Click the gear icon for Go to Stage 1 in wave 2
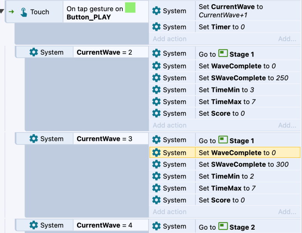 click(156, 53)
